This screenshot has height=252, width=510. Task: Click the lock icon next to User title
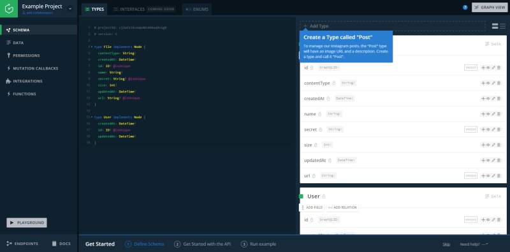(324, 196)
